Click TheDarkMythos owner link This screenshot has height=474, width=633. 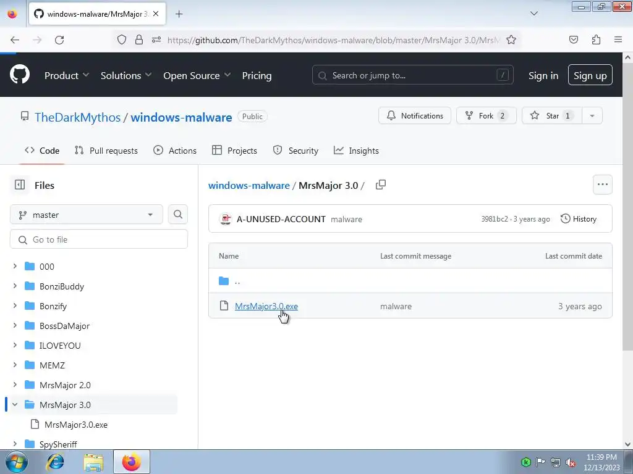[x=77, y=117]
